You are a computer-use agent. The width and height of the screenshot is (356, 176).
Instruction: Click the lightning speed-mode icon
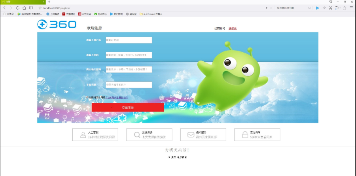[267, 8]
